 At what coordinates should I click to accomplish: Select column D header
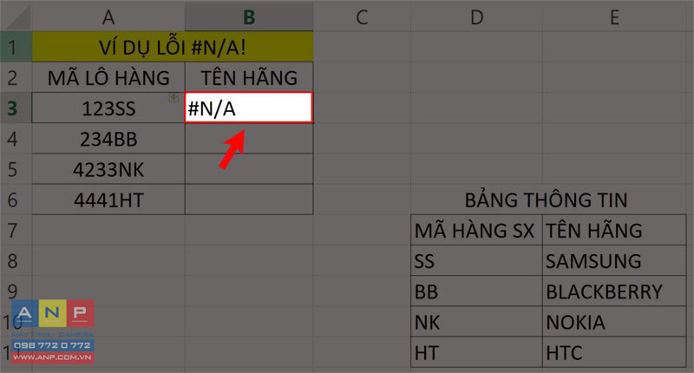click(x=476, y=16)
